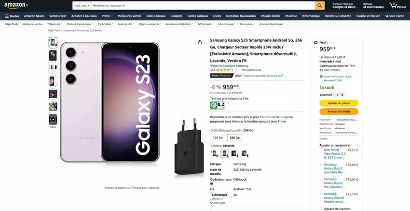Check the Sam Smart View Wallet accessory
The height and width of the screenshot is (211, 410).
(322, 150)
